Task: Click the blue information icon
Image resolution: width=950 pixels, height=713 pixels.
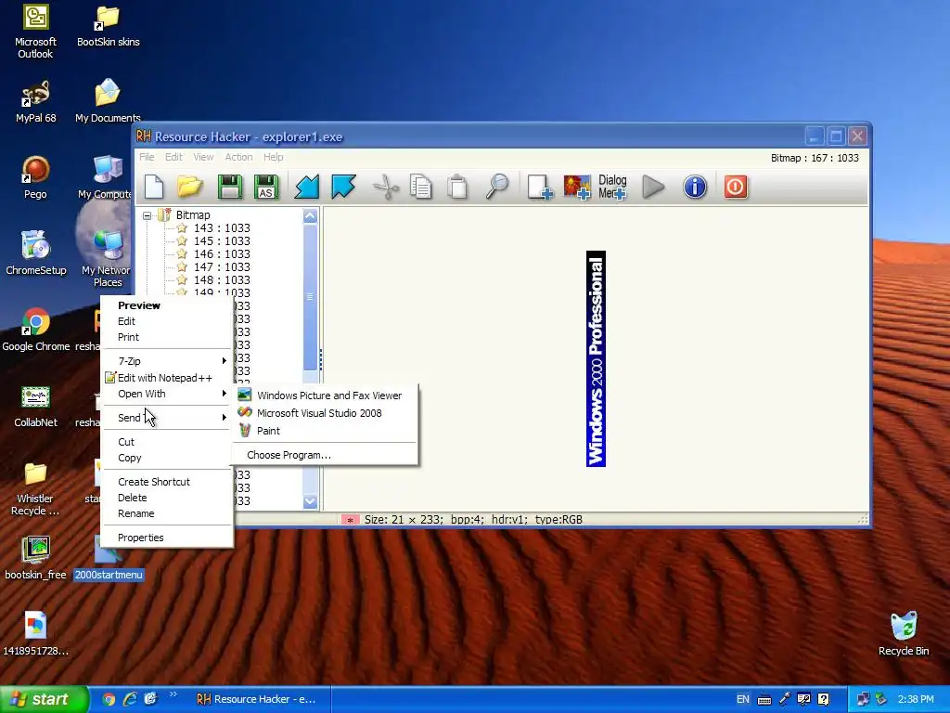Action: [695, 187]
